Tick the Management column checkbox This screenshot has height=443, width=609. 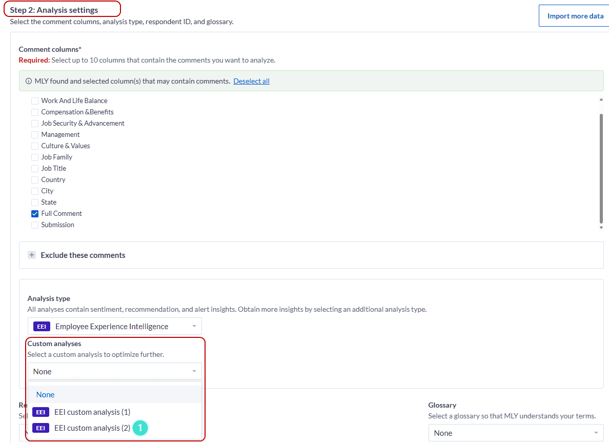[x=35, y=135]
